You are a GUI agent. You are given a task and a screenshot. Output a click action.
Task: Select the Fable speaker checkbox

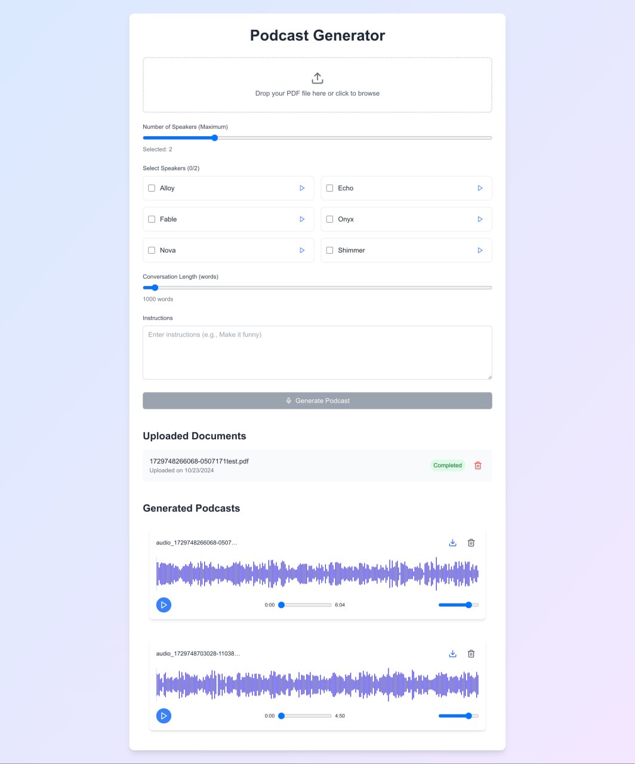(x=152, y=219)
